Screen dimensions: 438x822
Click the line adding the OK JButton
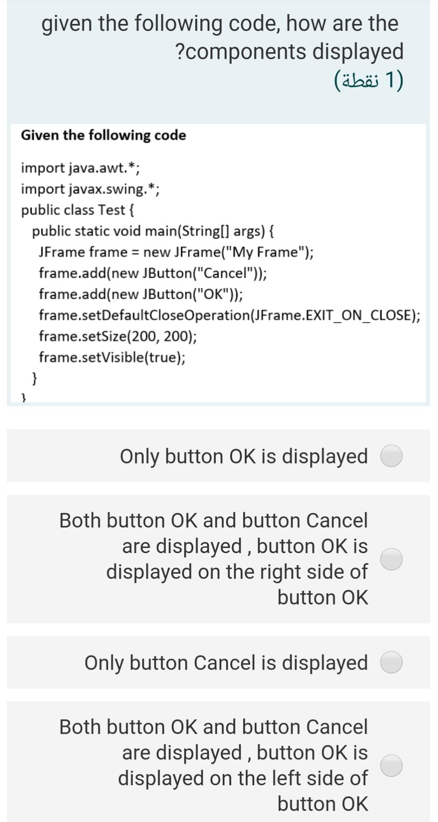point(140,294)
